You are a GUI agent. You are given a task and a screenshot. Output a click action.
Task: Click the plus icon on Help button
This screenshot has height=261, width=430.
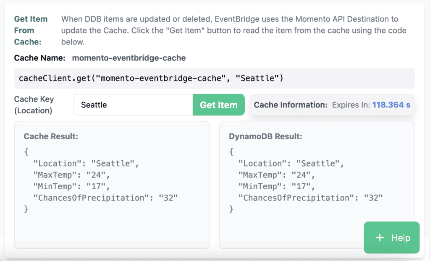(x=380, y=238)
